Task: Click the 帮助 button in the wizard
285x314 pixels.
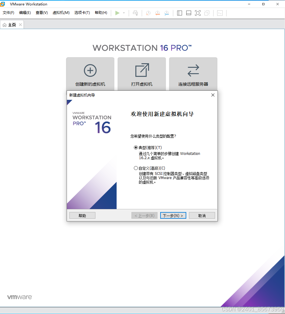Action: click(82, 215)
